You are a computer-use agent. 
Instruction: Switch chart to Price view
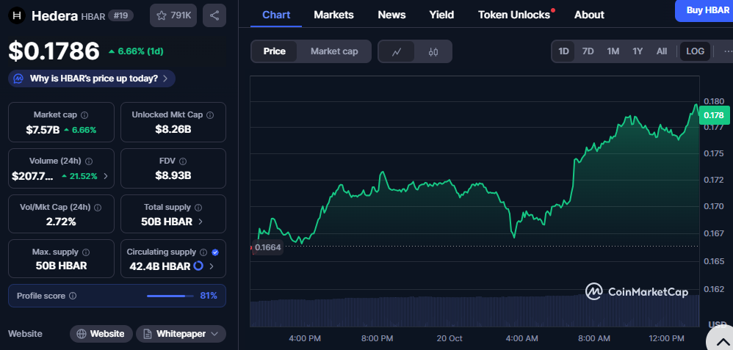click(x=275, y=51)
